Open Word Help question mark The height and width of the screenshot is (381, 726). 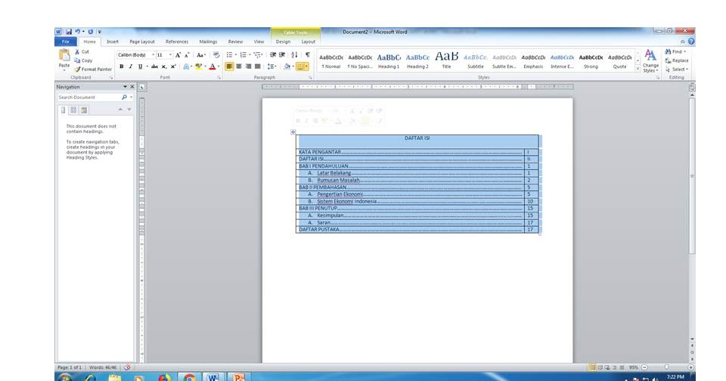[x=690, y=42]
